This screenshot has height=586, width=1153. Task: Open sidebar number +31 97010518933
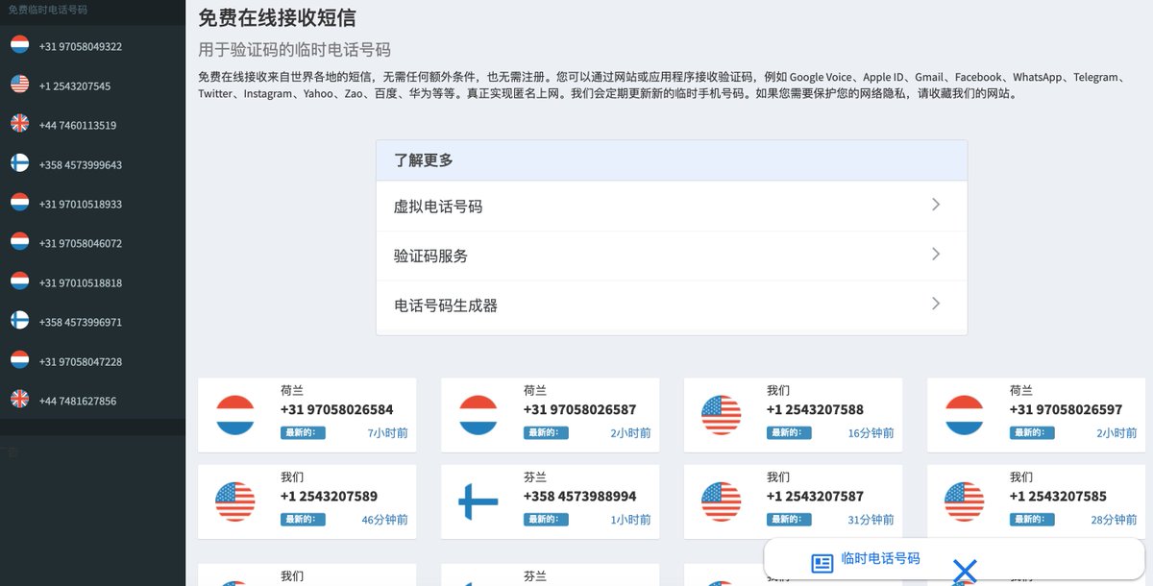coord(81,204)
